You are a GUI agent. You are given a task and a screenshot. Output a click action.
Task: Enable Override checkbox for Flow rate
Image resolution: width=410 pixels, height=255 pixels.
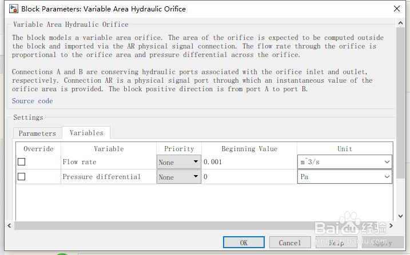click(x=22, y=162)
